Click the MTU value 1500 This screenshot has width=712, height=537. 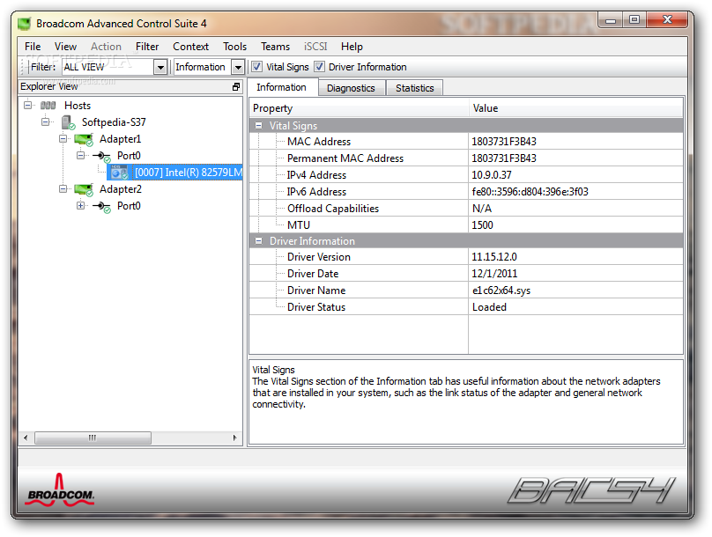[482, 225]
